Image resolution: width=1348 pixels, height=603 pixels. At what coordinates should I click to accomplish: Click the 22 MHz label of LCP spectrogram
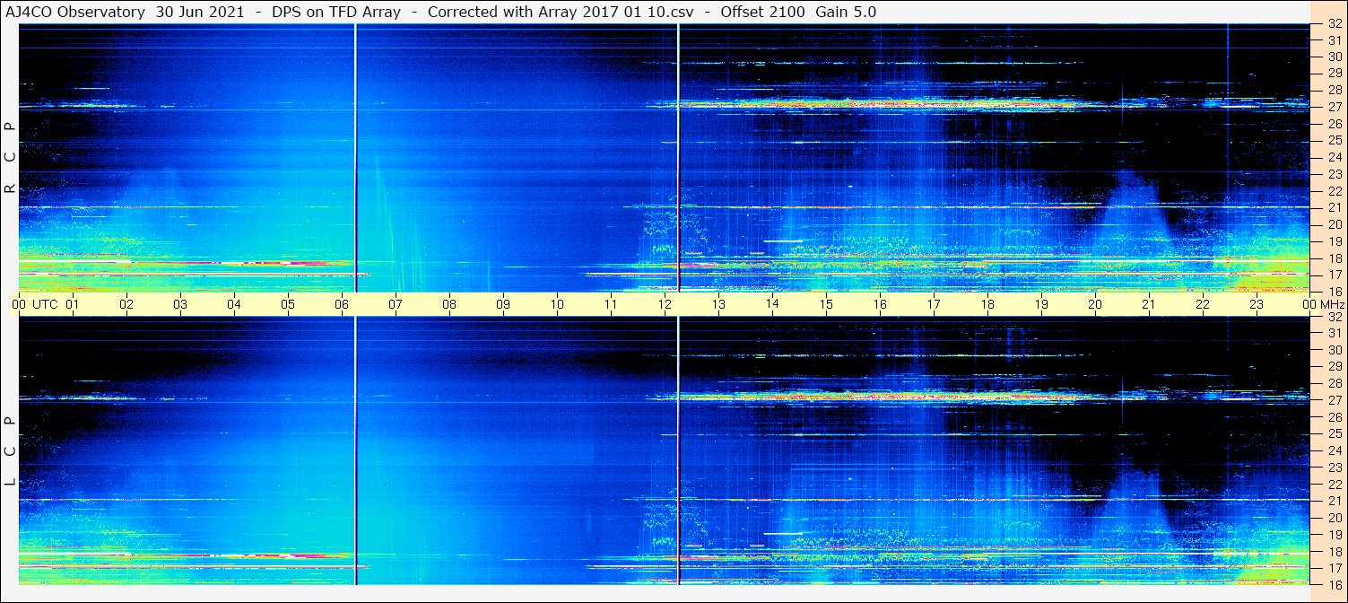(1334, 485)
